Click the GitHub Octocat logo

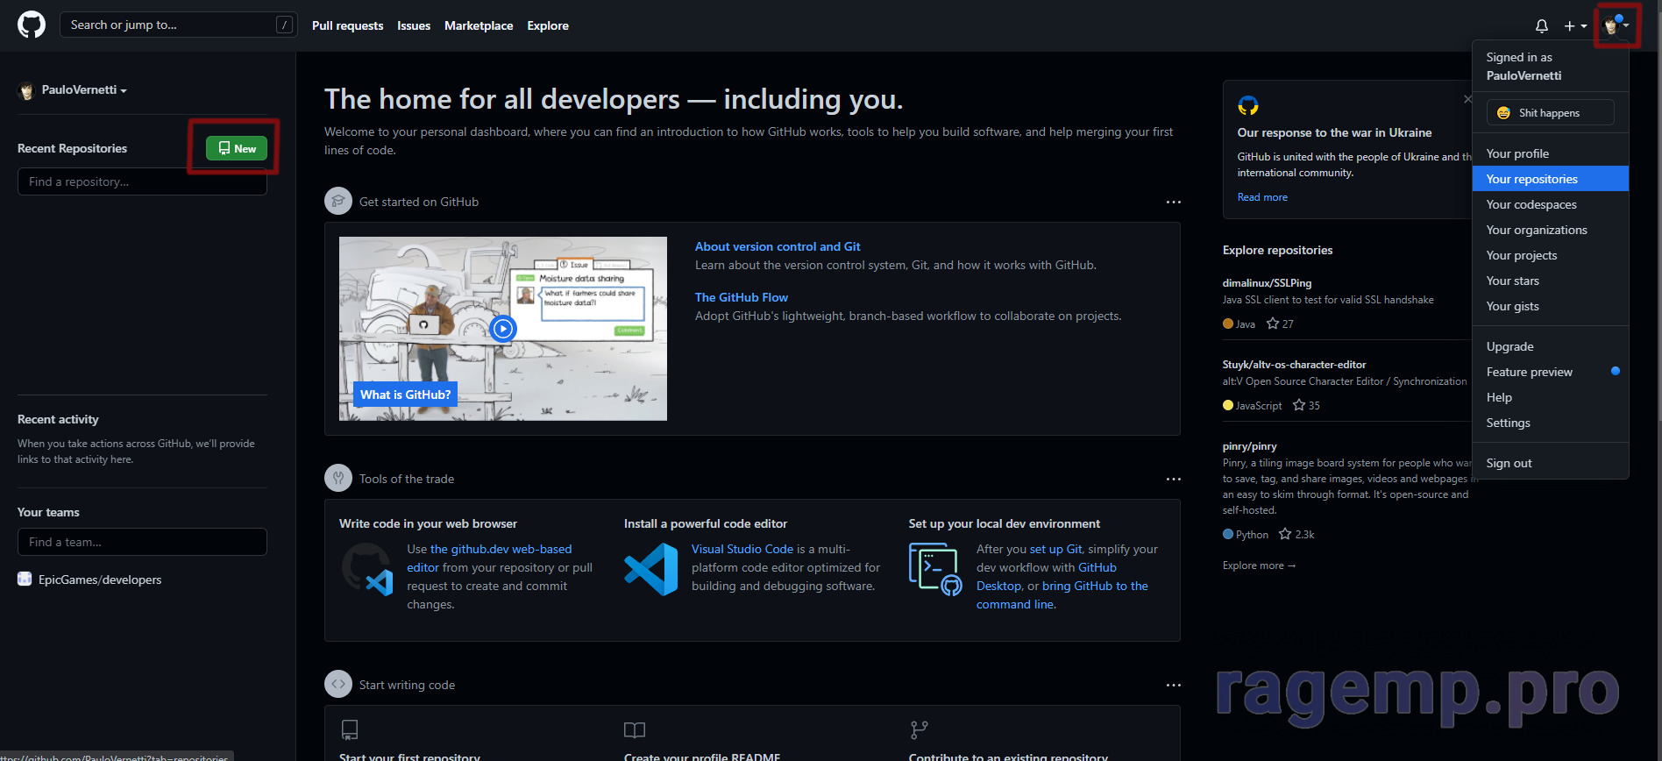[x=32, y=25]
